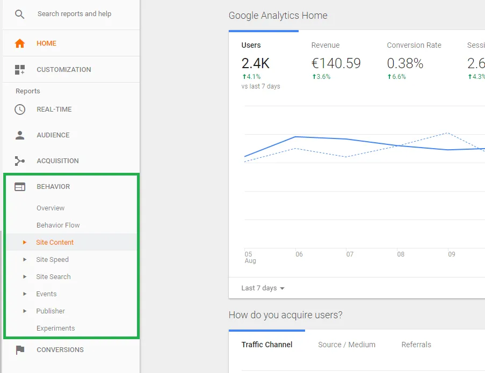Switch to the Traffic Channel tab
This screenshot has height=373, width=485.
click(266, 345)
